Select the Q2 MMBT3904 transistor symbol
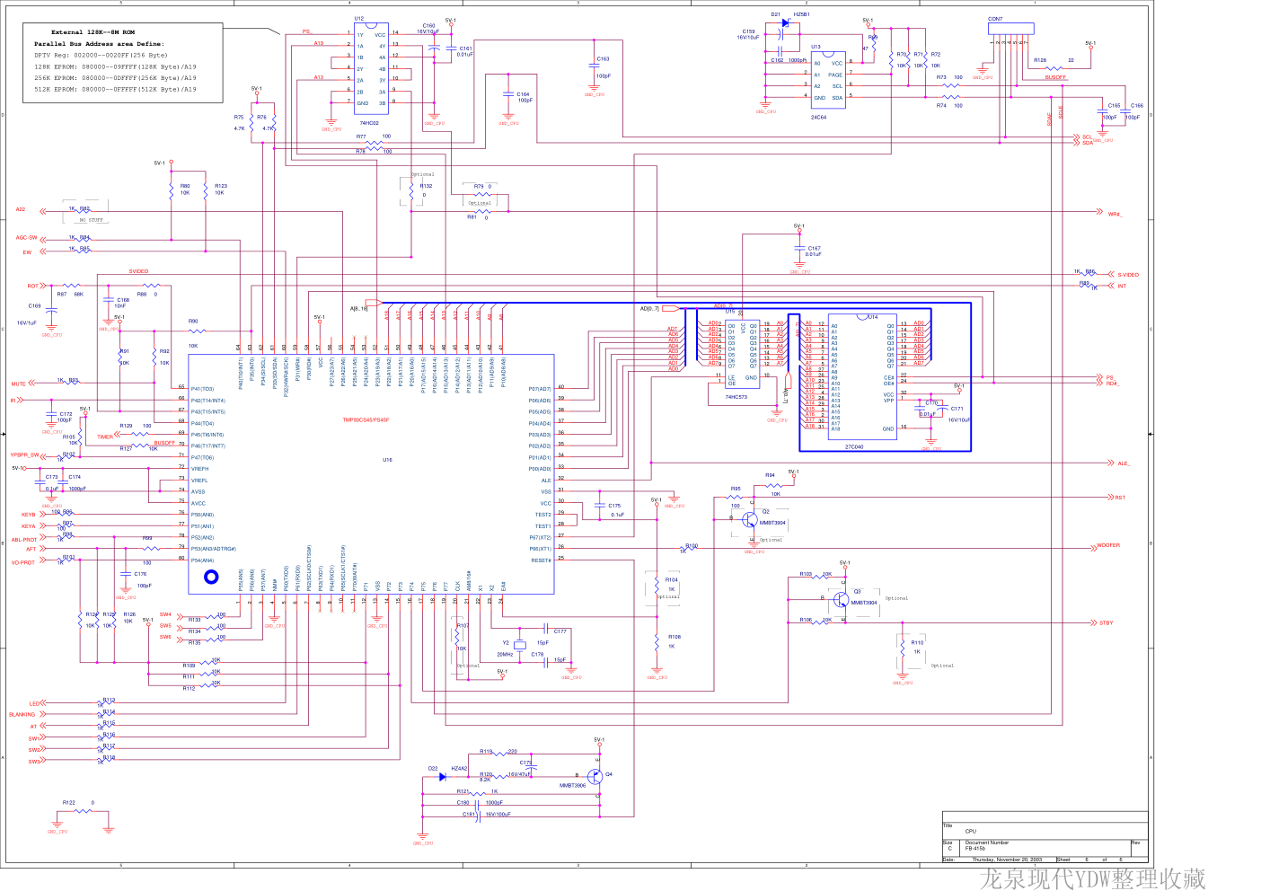Screen dimensions: 1261x891 click(x=751, y=519)
